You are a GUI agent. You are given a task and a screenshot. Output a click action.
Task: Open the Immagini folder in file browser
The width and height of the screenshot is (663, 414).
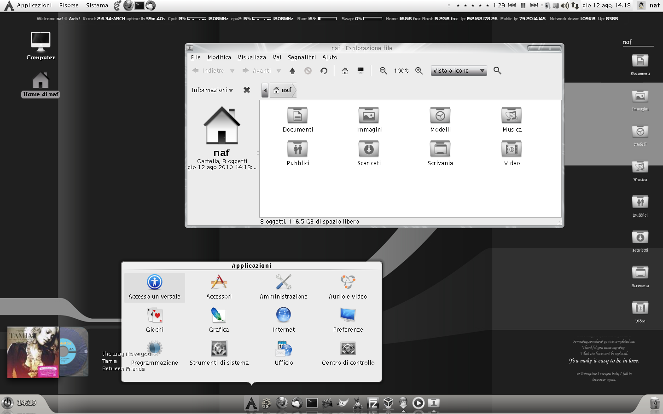tap(369, 120)
